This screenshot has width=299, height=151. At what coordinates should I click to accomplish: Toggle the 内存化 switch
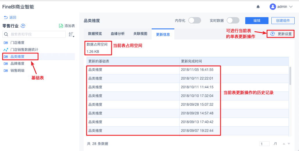pos(194,20)
